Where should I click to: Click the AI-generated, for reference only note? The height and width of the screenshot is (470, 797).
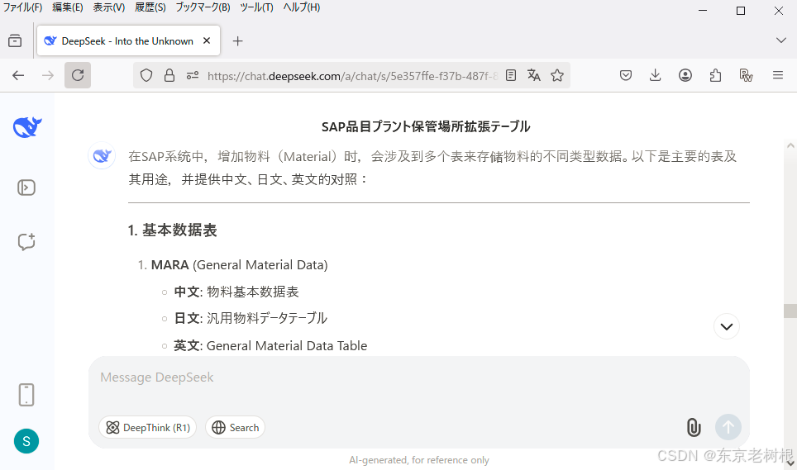click(x=419, y=460)
